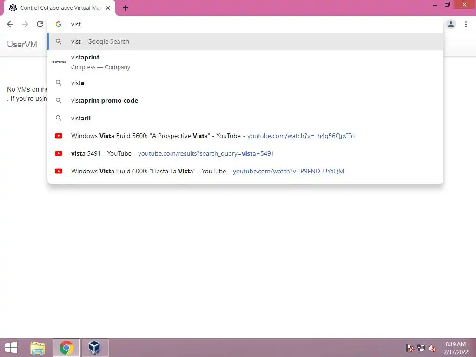Open Windows Vista Build 6000 Hasta La Vista suggestion
476x357 pixels.
tap(245, 171)
